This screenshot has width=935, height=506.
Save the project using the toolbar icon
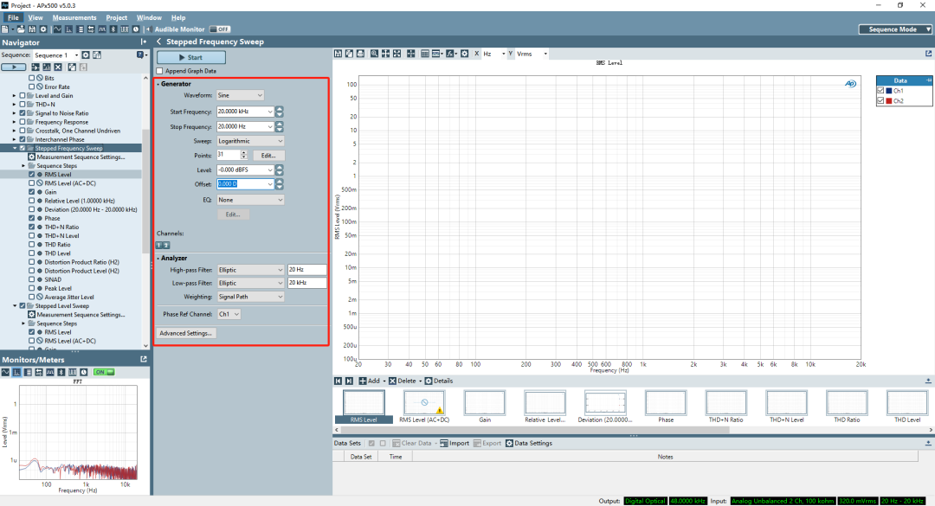coord(32,29)
